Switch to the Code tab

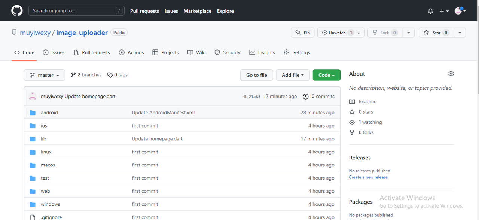[24, 52]
